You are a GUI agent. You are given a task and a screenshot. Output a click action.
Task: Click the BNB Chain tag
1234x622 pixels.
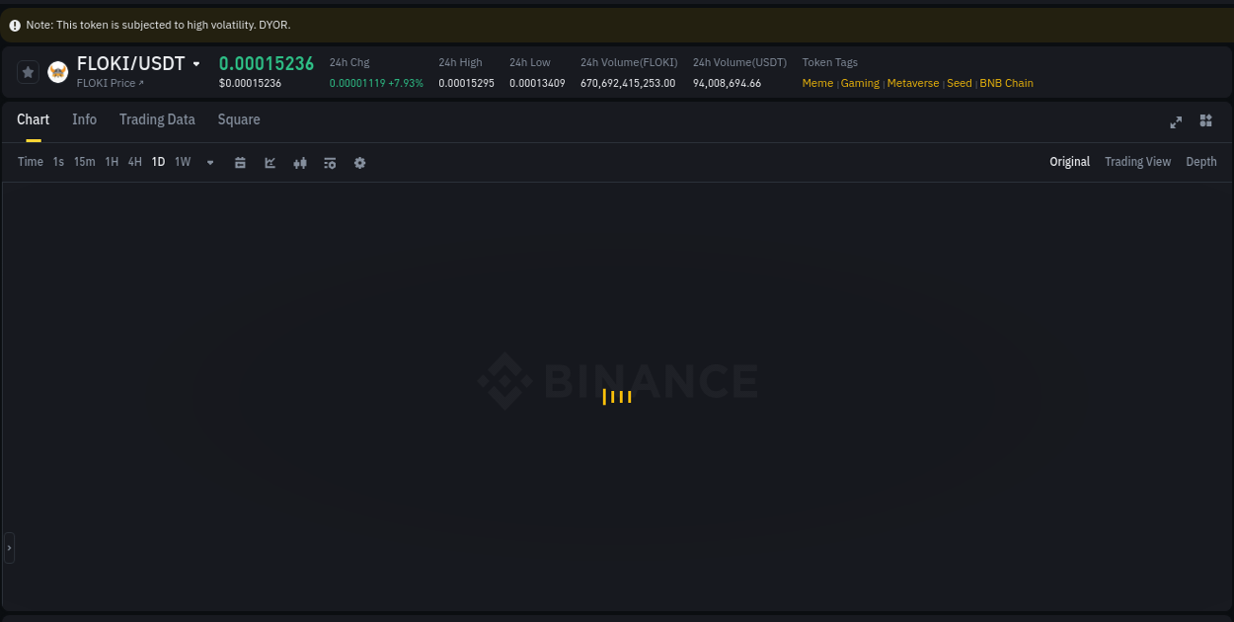[x=1006, y=83]
